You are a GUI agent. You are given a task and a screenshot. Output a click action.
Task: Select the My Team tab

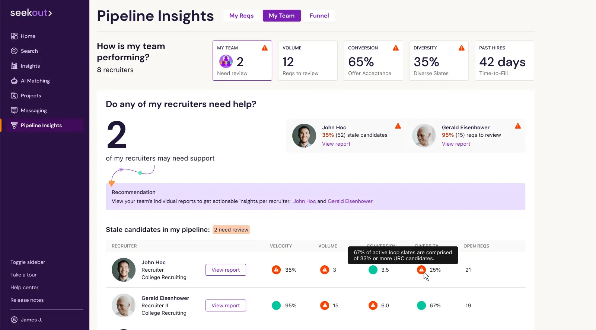point(281,16)
